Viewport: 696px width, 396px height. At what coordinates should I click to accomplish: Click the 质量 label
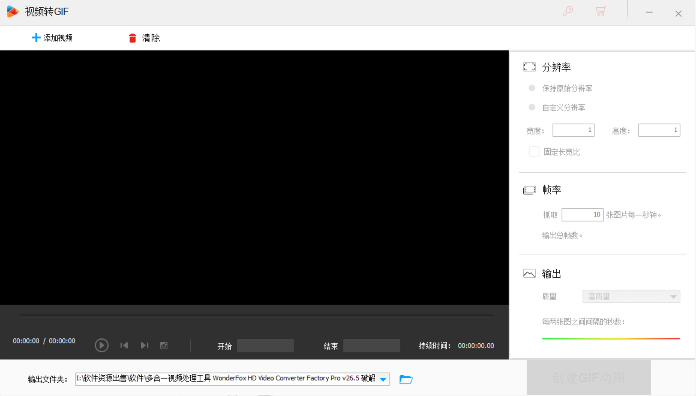pos(549,296)
